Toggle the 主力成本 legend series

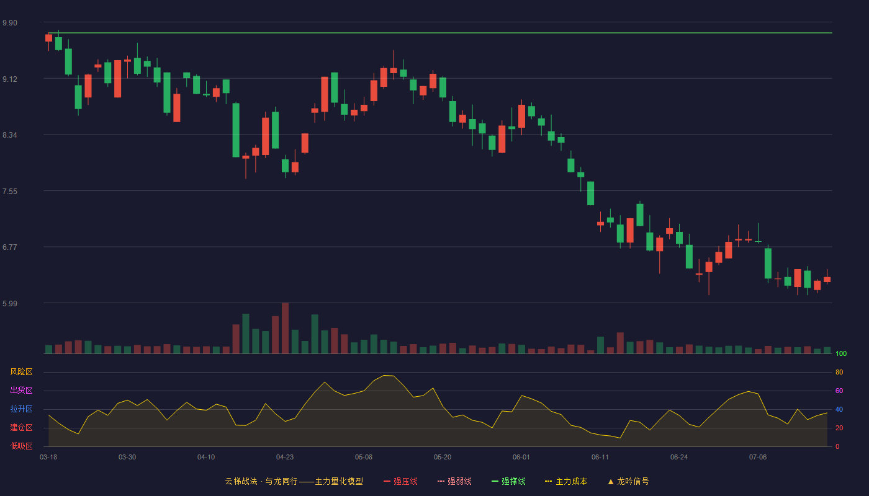point(565,481)
